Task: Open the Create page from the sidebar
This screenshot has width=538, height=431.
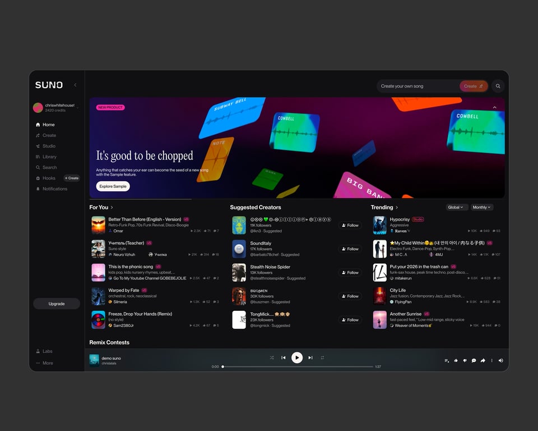Action: (x=49, y=135)
